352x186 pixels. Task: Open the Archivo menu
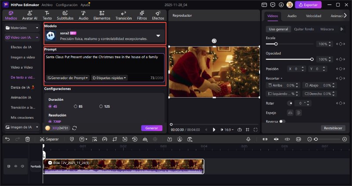(47, 5)
